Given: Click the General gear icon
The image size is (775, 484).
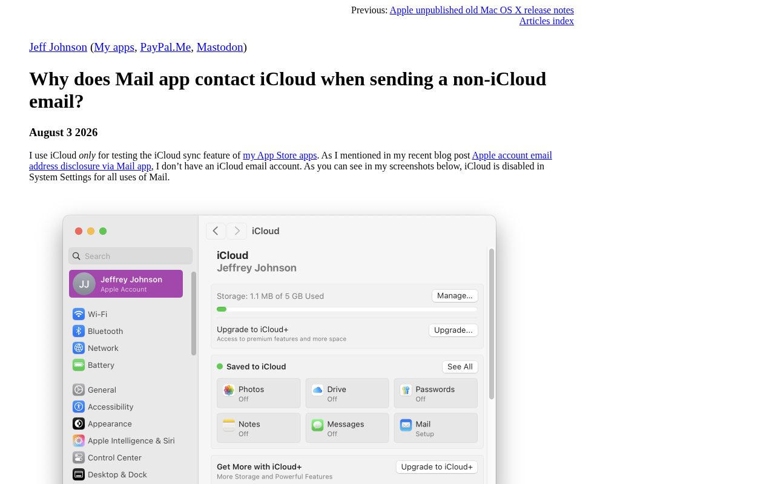Looking at the screenshot, I should (79, 390).
